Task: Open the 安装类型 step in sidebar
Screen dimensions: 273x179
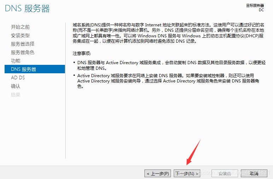Action: (20, 36)
